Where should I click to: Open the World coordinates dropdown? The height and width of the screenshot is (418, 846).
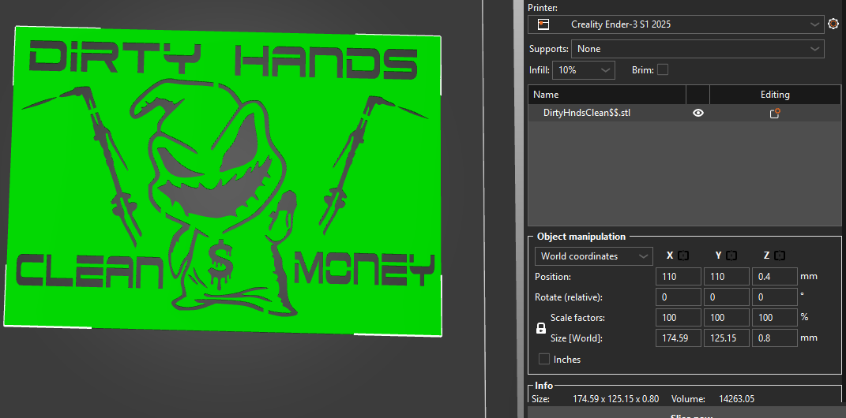(593, 256)
